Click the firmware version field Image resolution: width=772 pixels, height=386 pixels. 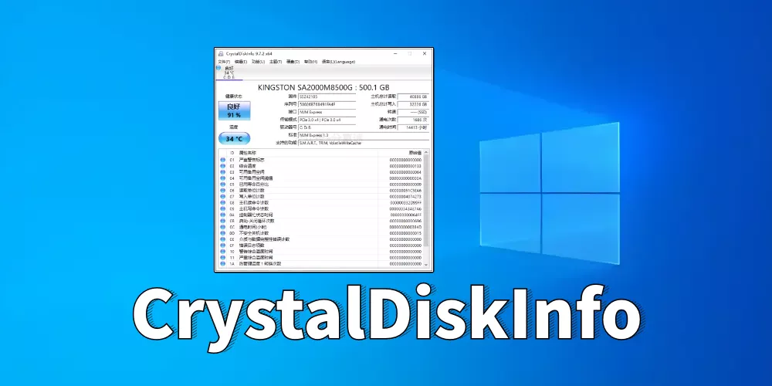pos(327,96)
